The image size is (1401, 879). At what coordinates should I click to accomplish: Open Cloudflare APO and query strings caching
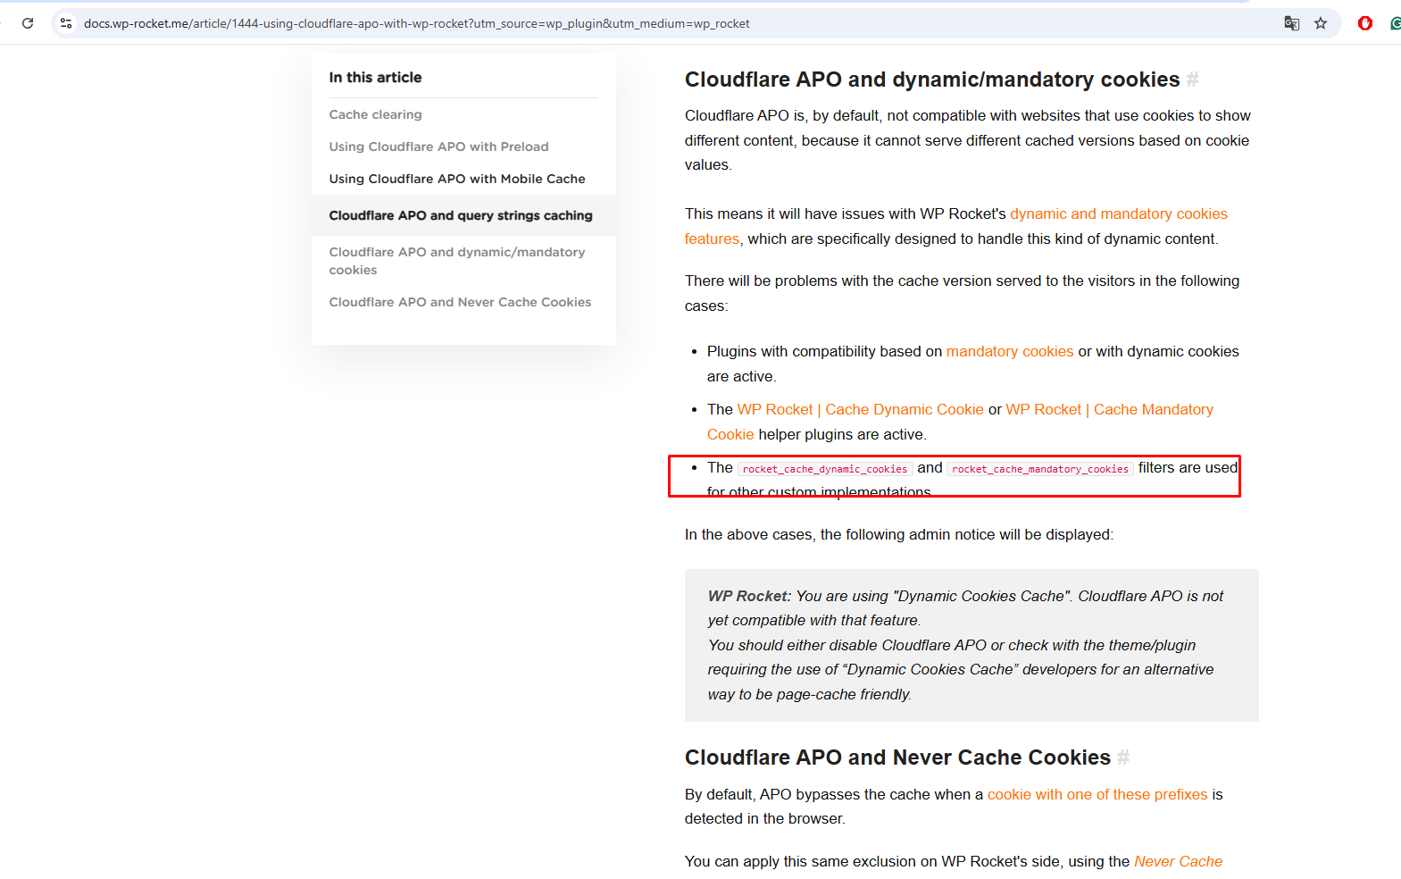[460, 215]
